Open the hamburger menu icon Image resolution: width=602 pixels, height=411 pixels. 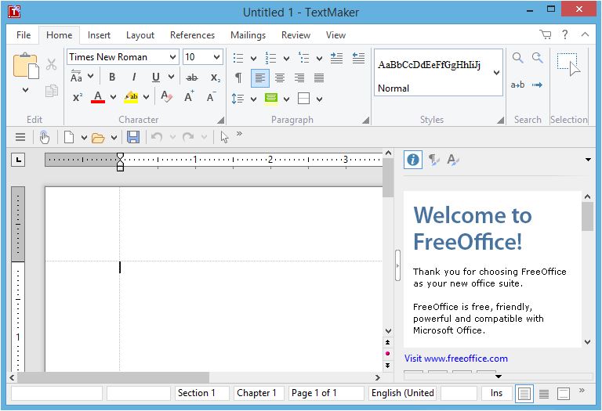coord(20,137)
